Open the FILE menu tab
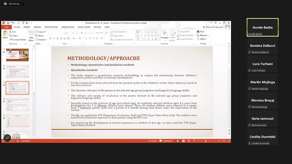292x164 pixels. pyautogui.click(x=6, y=27)
